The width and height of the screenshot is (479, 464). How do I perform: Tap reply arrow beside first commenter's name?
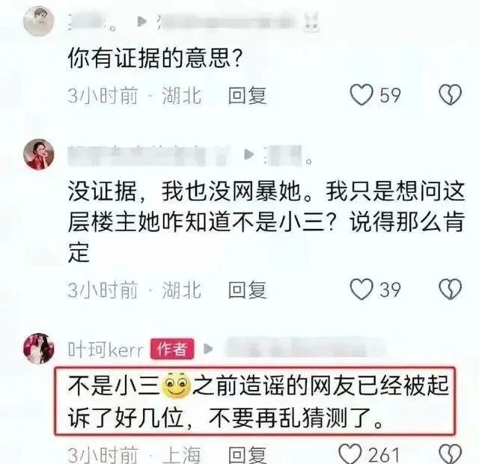[141, 22]
